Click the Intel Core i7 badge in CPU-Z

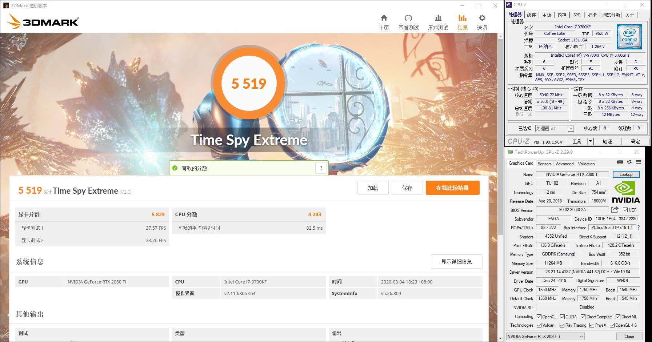click(x=629, y=37)
